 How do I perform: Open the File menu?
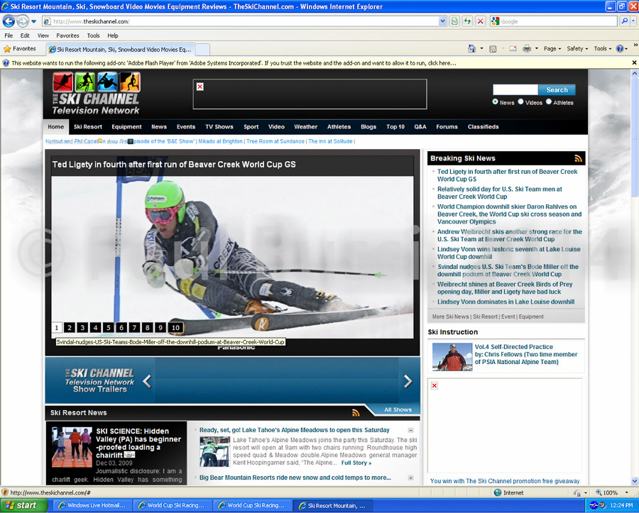tap(9, 35)
